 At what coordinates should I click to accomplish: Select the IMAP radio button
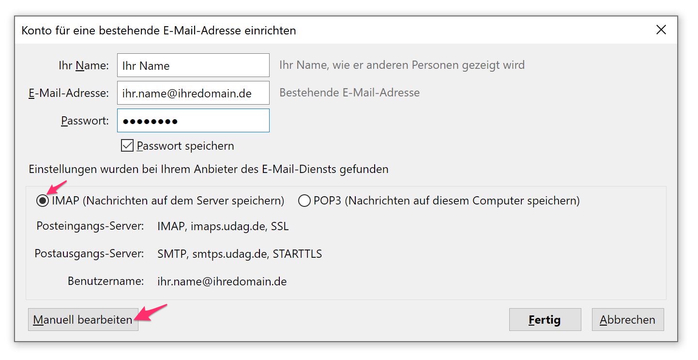43,201
